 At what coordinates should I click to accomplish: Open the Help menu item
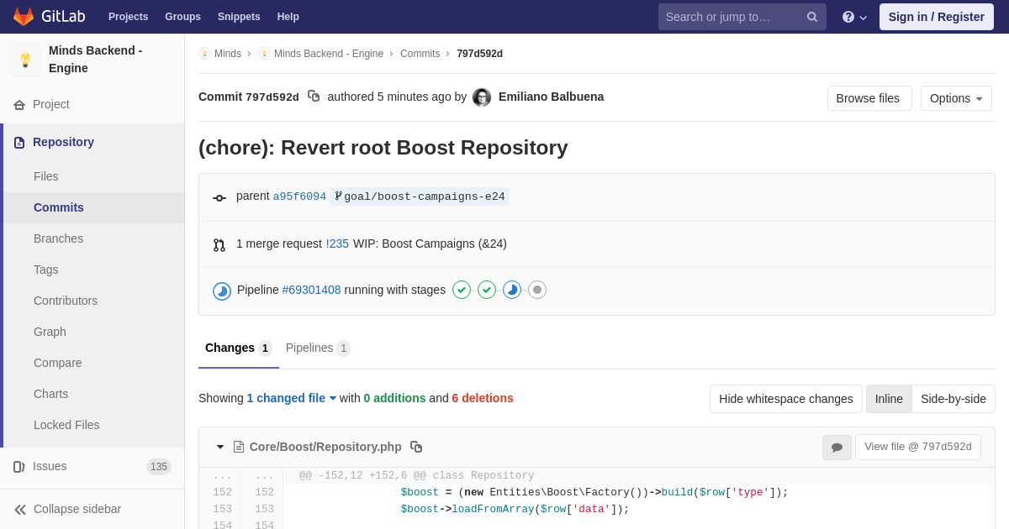click(x=288, y=17)
